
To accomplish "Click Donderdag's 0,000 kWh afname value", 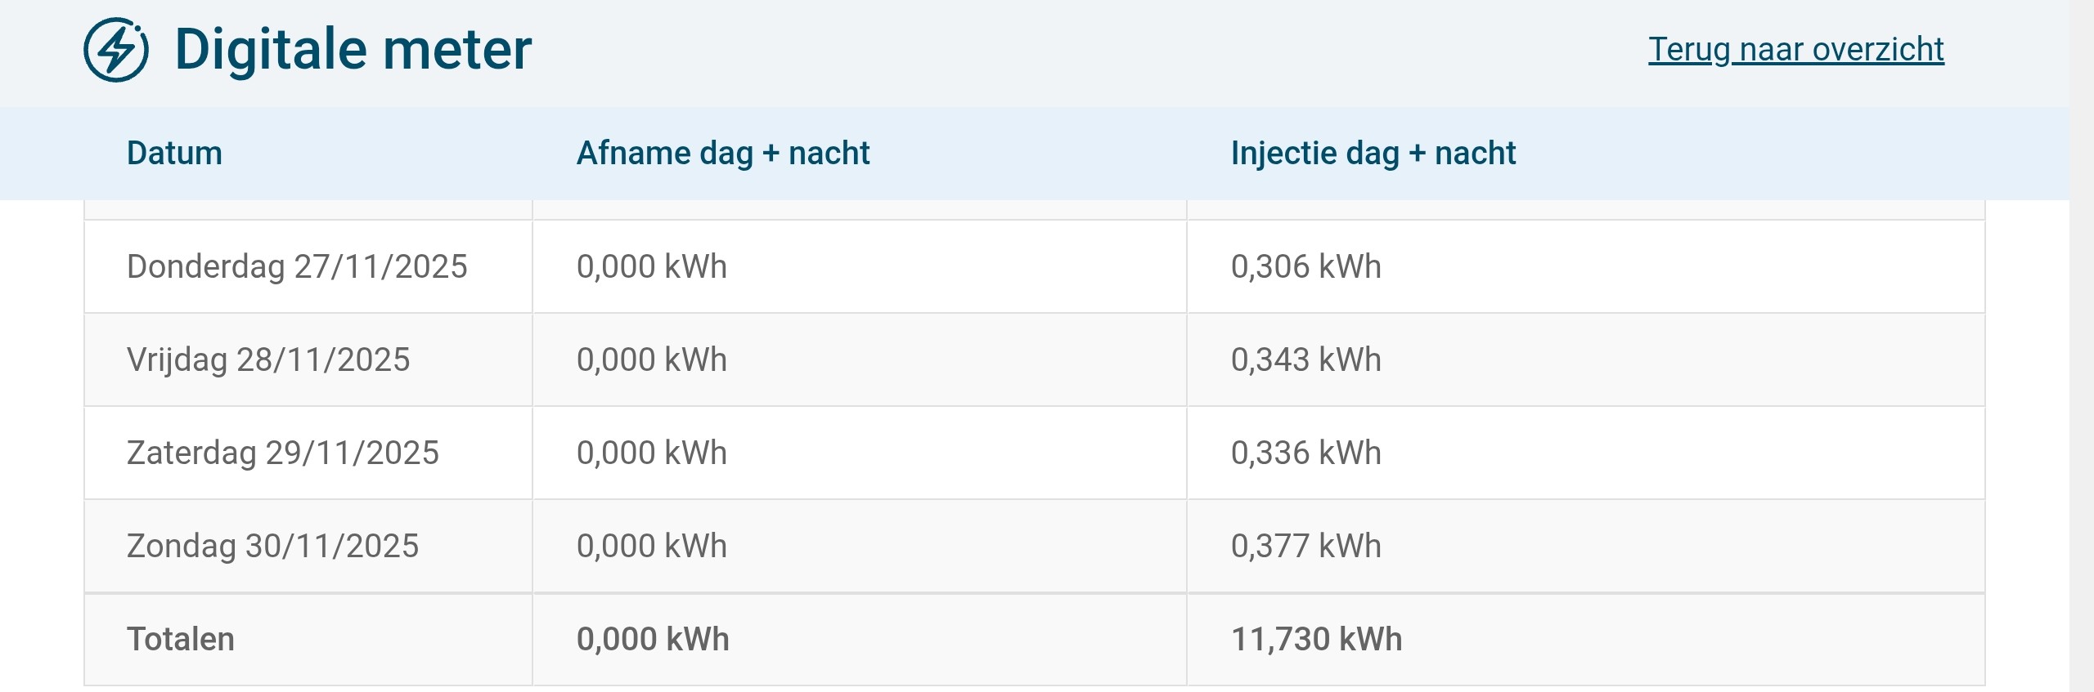I will [x=651, y=267].
